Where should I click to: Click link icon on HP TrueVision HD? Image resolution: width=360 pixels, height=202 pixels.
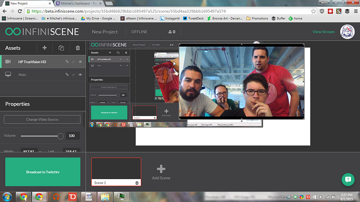pyautogui.click(x=67, y=61)
